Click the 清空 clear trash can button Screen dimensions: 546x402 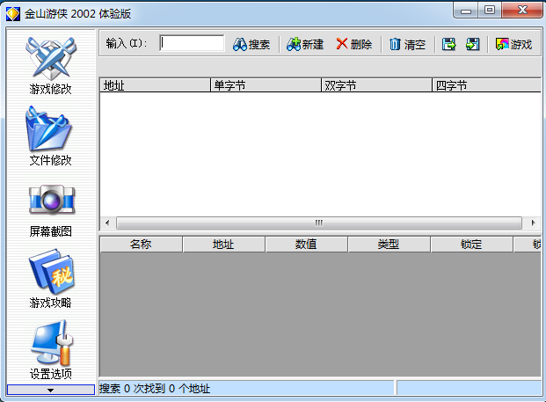[x=407, y=44]
